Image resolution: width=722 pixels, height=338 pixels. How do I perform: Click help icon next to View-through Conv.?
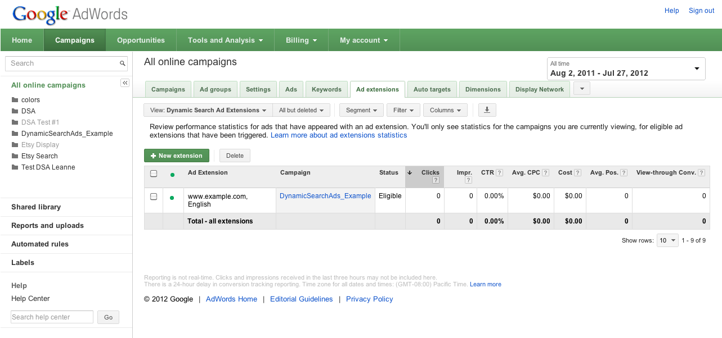click(701, 173)
